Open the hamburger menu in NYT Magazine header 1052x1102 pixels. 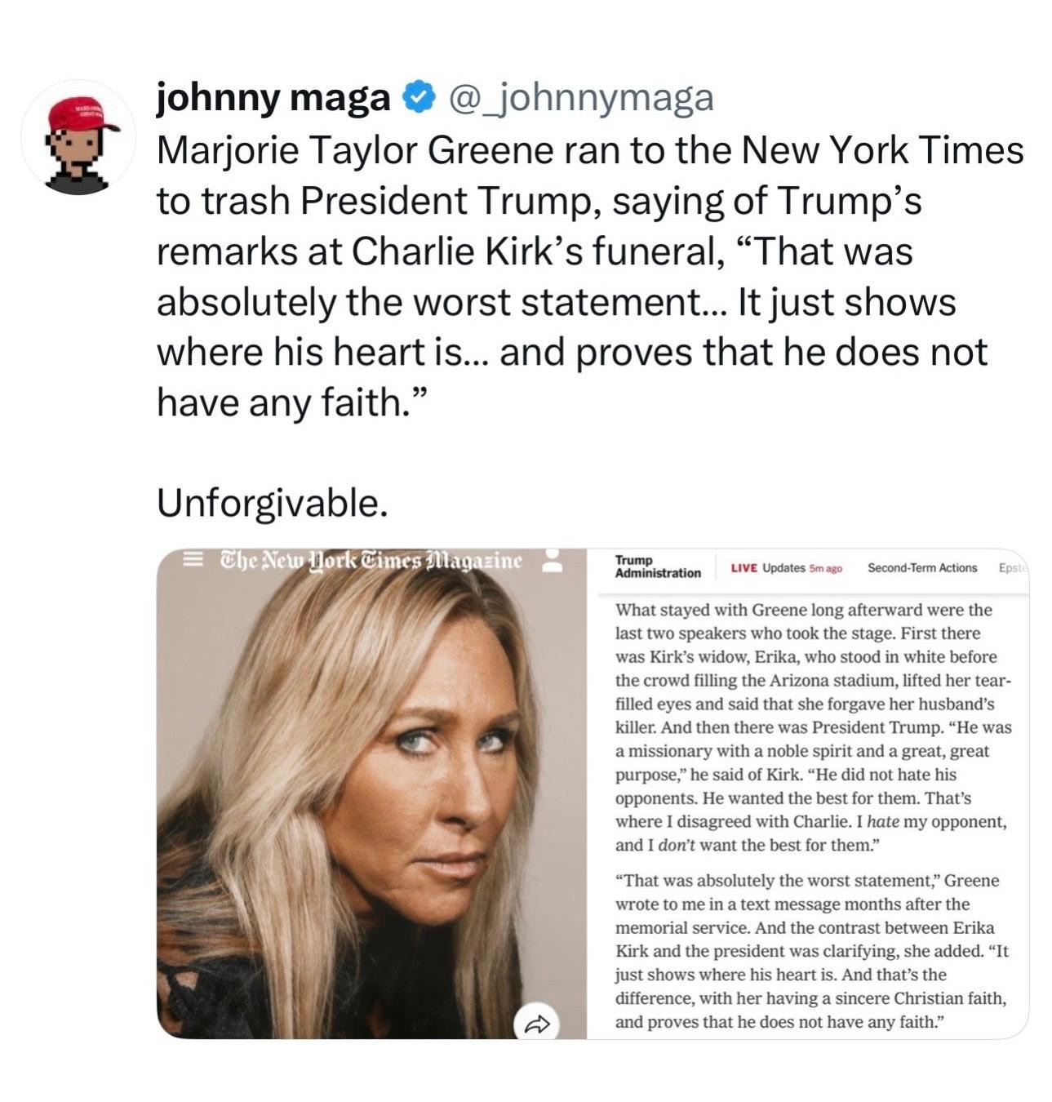pos(193,562)
